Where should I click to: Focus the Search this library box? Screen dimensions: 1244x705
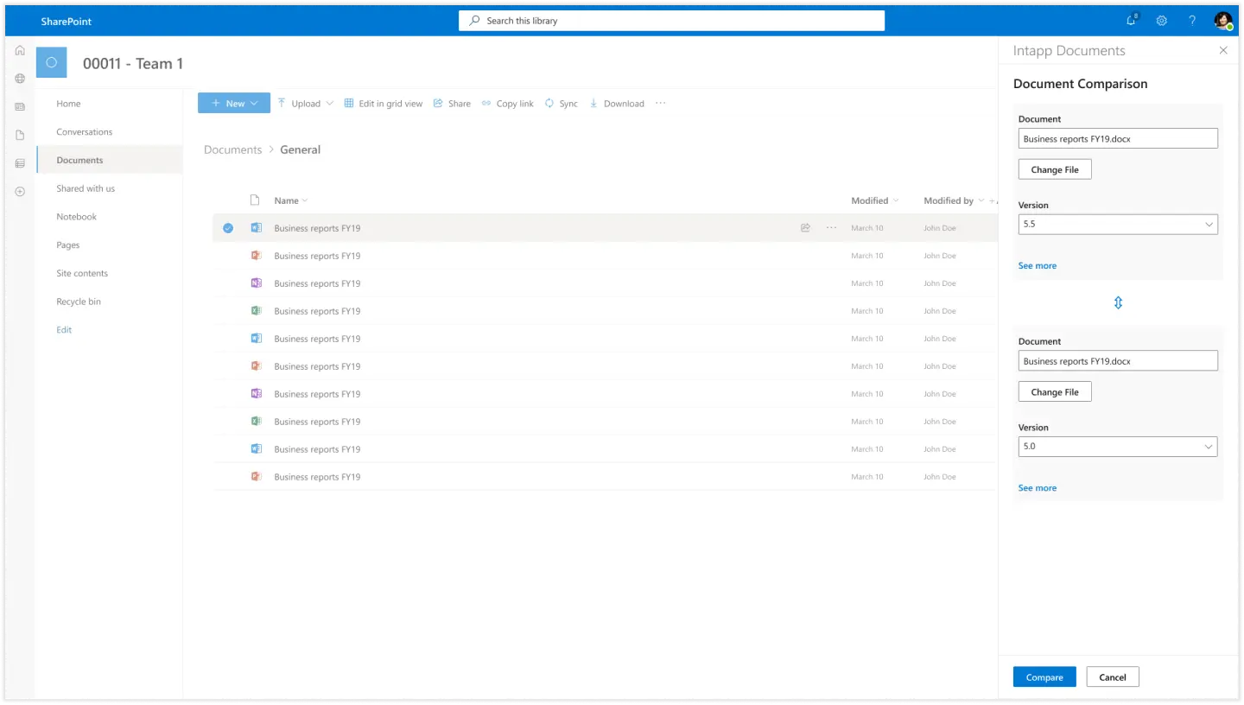point(671,21)
